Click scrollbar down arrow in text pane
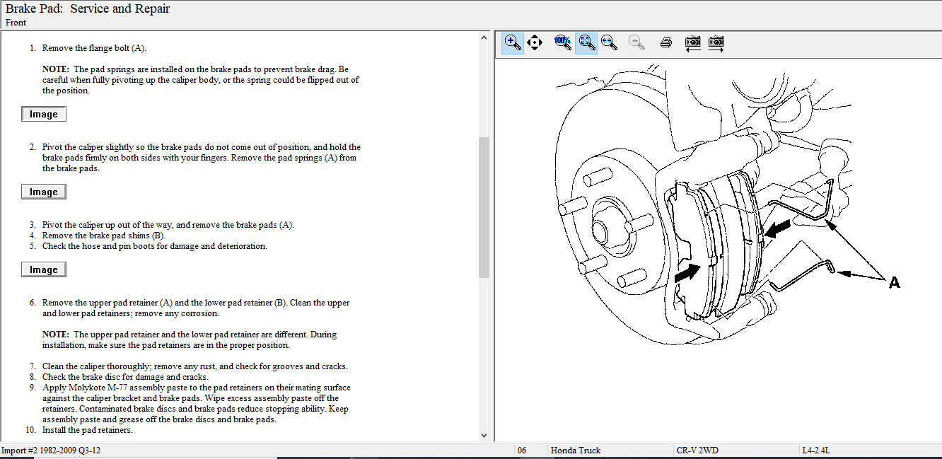942x459 pixels. tap(484, 436)
